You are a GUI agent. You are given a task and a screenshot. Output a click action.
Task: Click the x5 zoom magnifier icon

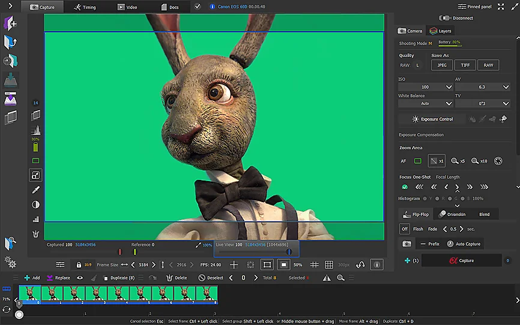pyautogui.click(x=456, y=161)
